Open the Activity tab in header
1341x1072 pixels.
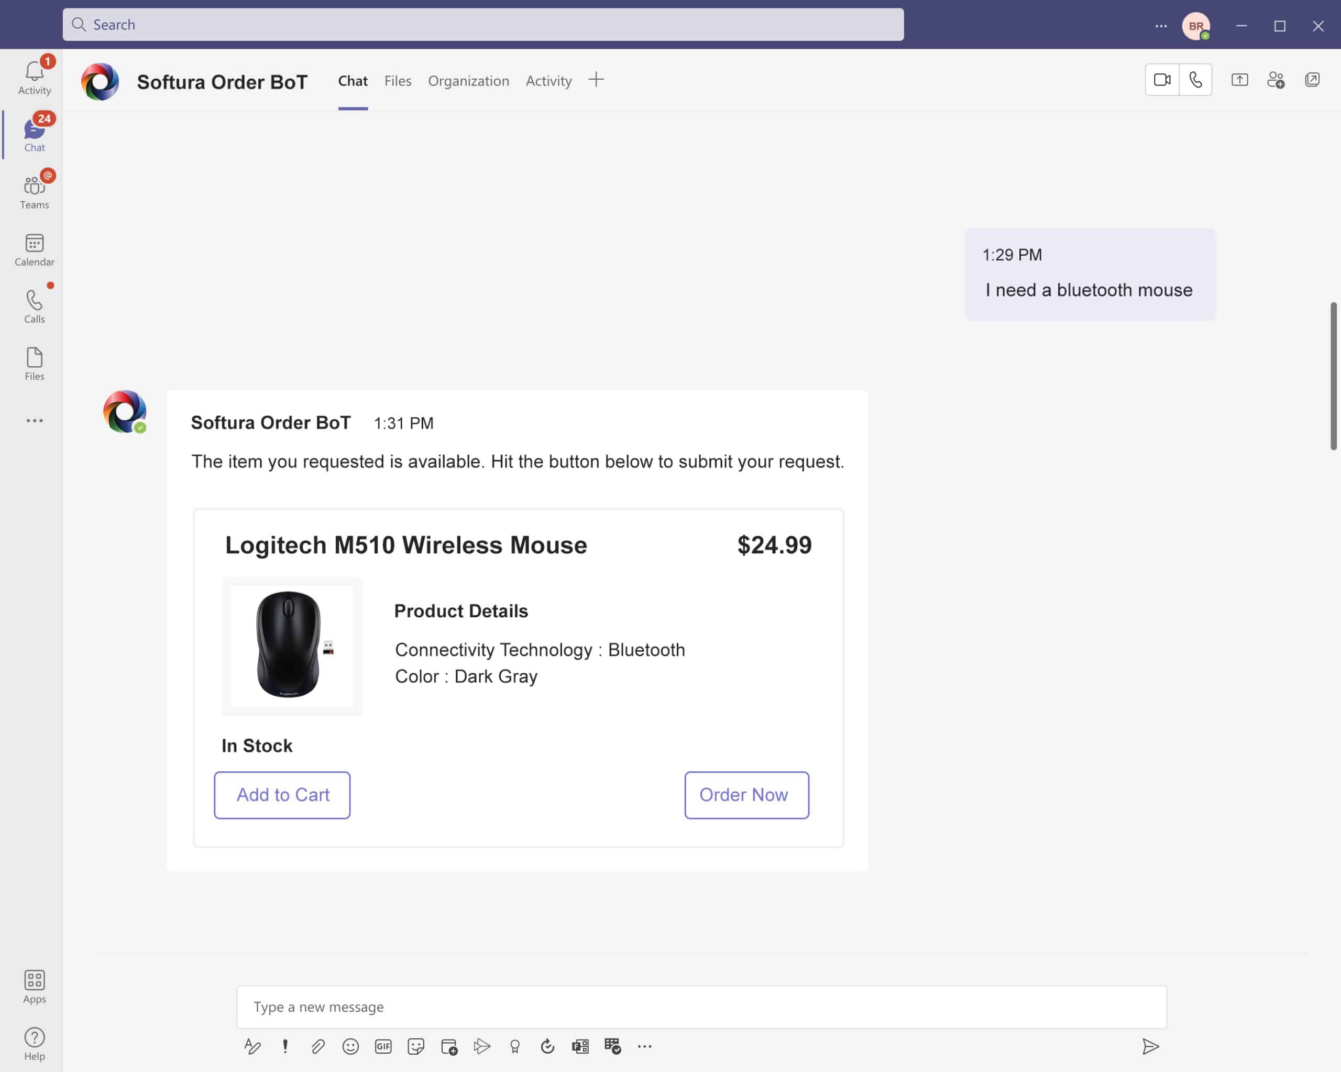coord(548,81)
